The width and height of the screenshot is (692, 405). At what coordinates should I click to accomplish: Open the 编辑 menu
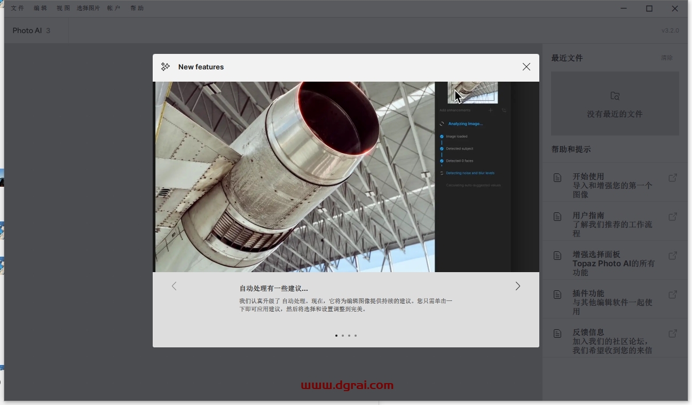pyautogui.click(x=41, y=8)
